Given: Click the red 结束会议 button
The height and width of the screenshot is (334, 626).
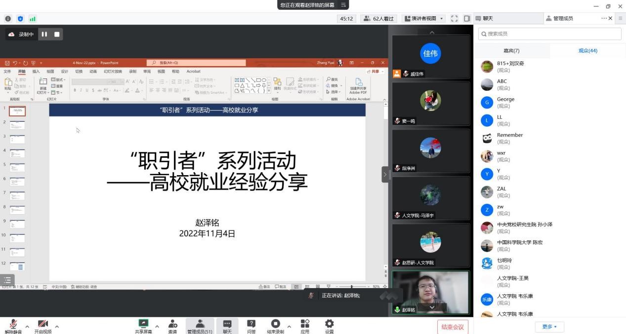Looking at the screenshot, I should tap(453, 327).
